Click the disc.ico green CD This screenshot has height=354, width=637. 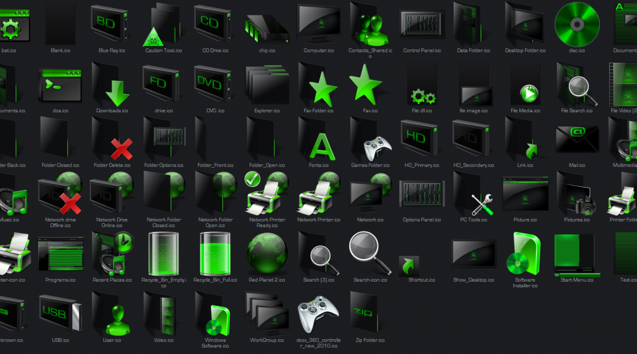tap(577, 25)
